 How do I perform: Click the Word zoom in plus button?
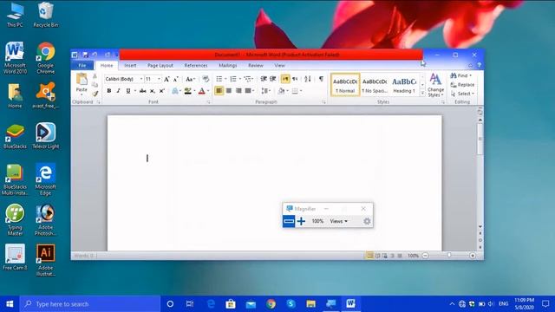[473, 256]
